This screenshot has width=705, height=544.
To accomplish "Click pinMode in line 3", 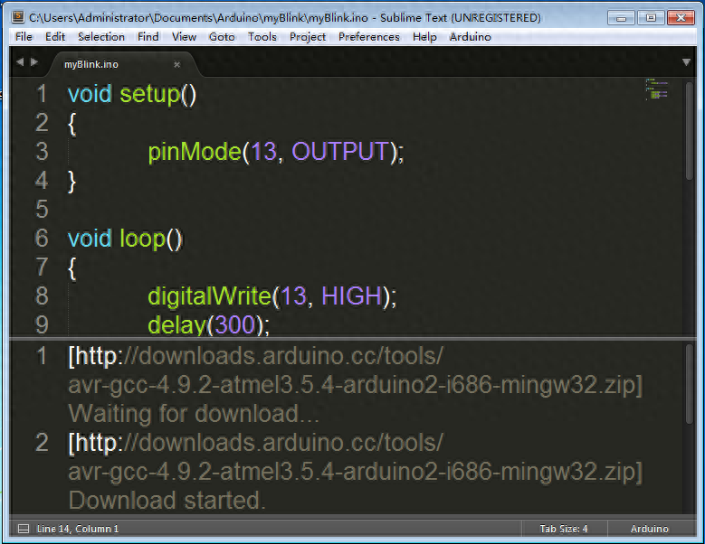I will [x=195, y=152].
